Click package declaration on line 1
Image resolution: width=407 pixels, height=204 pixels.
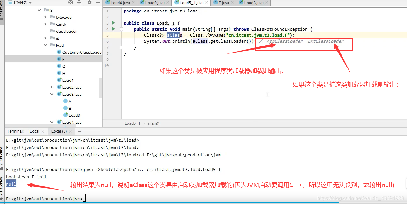point(162,11)
